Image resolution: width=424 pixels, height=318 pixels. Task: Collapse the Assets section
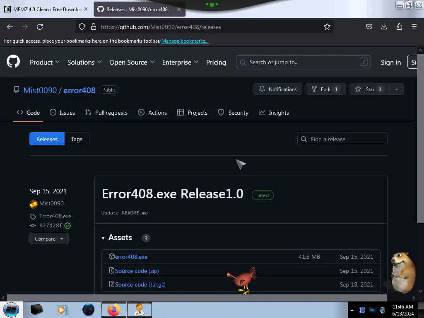117,237
